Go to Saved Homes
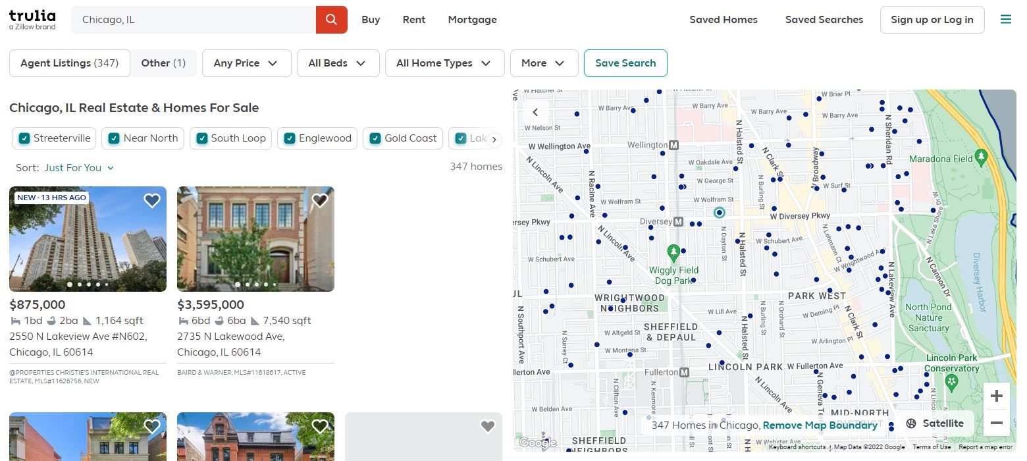This screenshot has width=1027, height=461. pos(724,20)
